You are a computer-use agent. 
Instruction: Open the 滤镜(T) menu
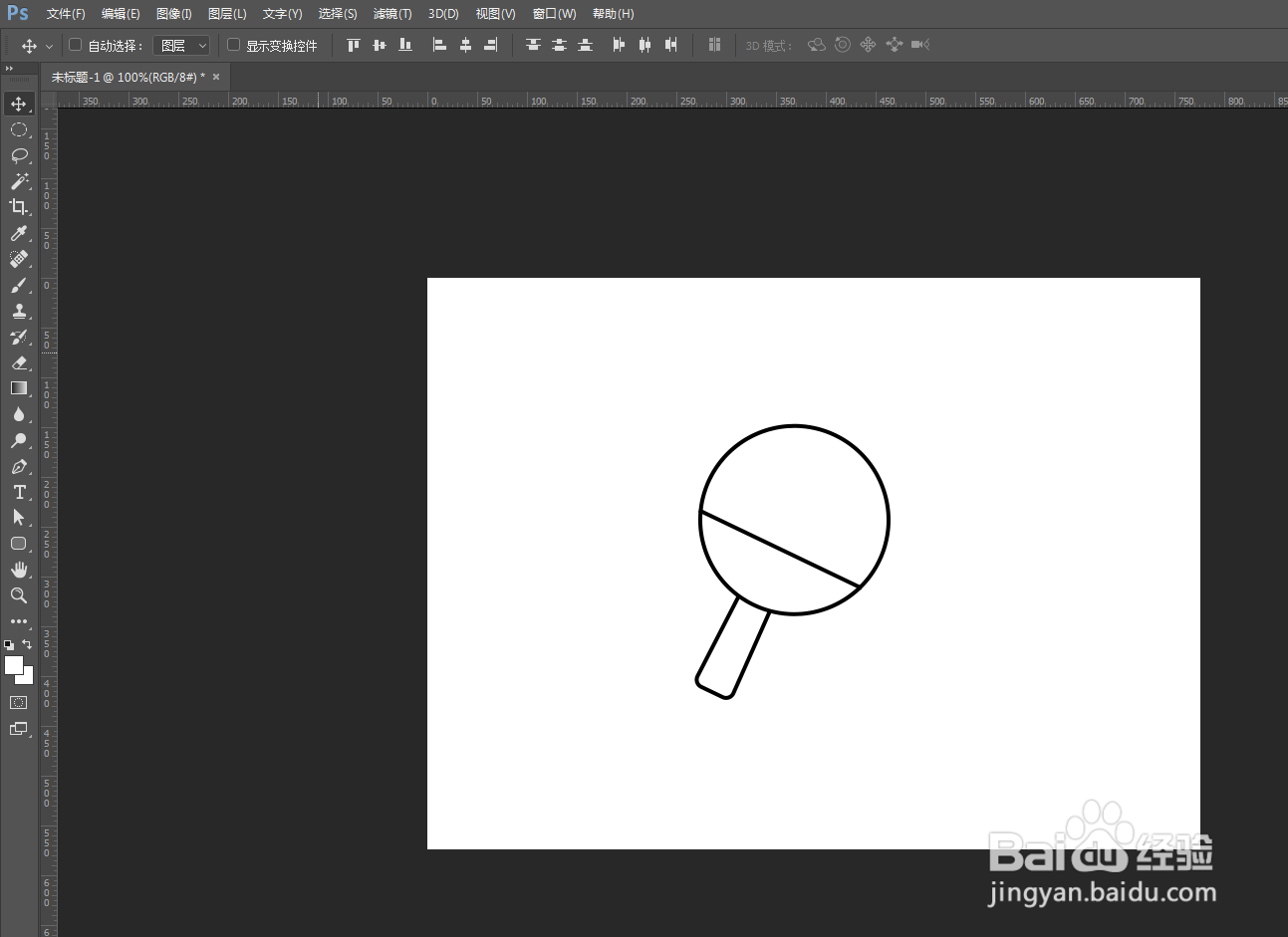pos(392,14)
